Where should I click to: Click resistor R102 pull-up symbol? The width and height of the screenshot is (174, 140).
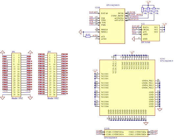(142, 10)
